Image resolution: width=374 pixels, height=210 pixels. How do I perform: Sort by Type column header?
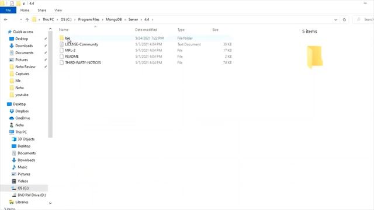tap(181, 30)
